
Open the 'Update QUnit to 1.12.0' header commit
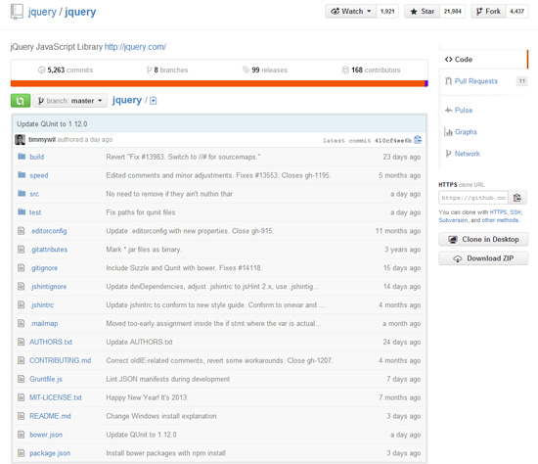52,124
